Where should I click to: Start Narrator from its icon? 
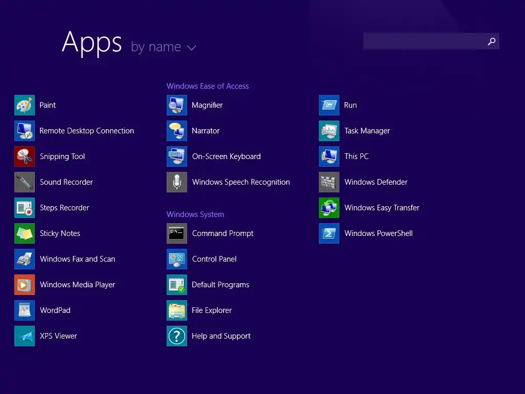tap(177, 131)
